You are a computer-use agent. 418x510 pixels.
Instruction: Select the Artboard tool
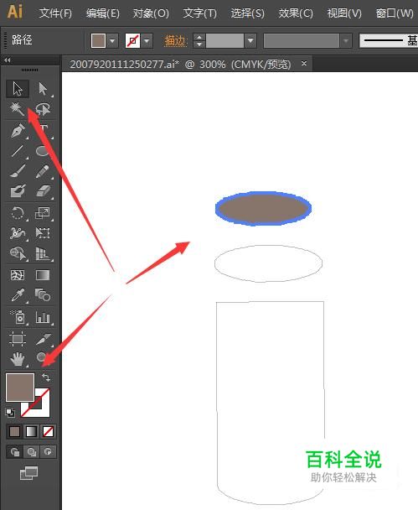click(x=18, y=339)
